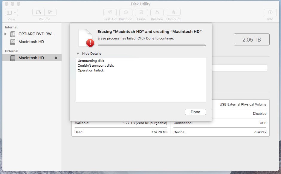Viewport: 281px width, 174px height.
Task: Click the Unmount toolbar icon
Action: pyautogui.click(x=173, y=13)
